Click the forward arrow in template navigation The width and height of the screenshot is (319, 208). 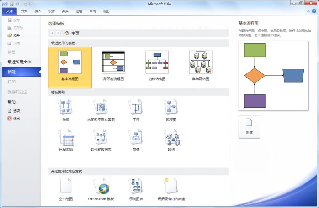pos(58,33)
